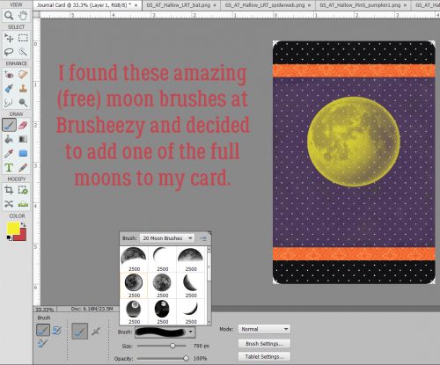Select the Zoom tool
The width and height of the screenshot is (440, 365).
9,16
